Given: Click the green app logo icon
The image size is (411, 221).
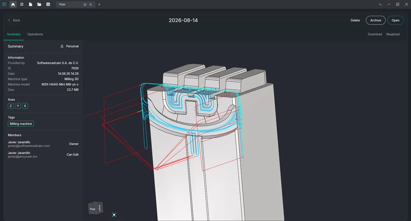Looking at the screenshot, I should [x=4, y=4].
